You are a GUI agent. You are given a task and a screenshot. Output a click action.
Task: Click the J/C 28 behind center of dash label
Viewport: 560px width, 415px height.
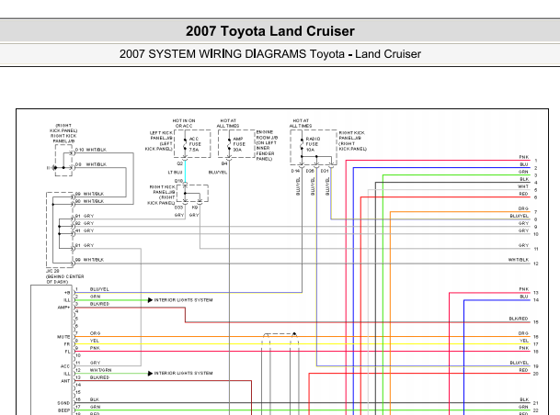(x=64, y=276)
